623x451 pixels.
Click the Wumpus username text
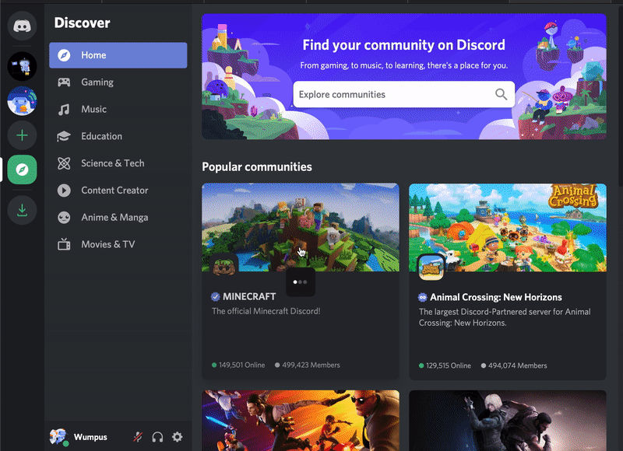pos(90,437)
